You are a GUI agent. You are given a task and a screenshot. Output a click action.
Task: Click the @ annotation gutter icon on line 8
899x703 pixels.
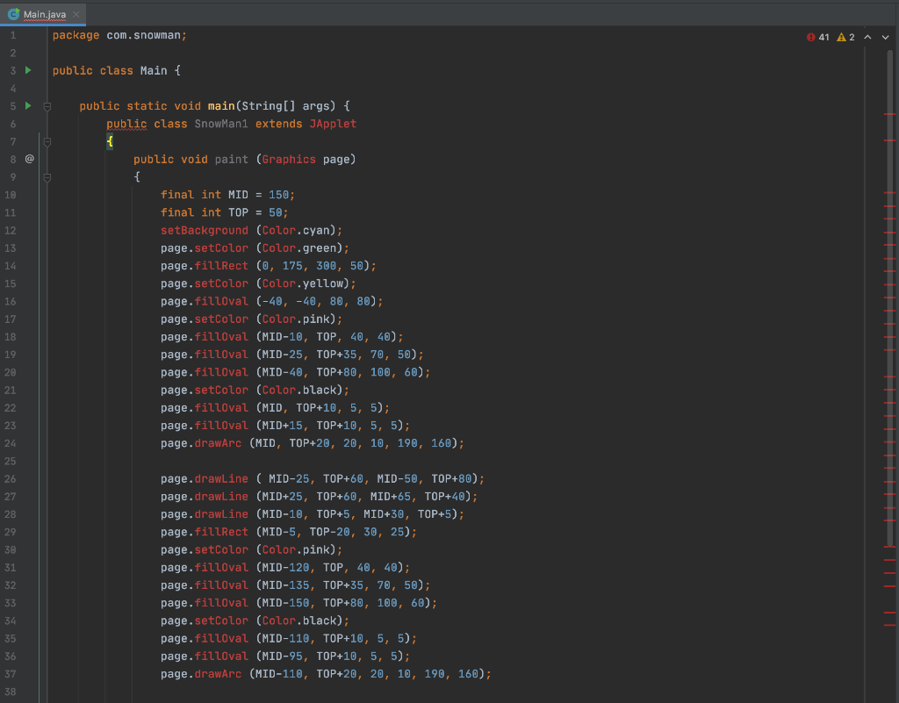click(29, 159)
